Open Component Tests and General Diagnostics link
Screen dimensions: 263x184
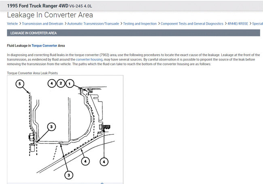coord(192,23)
